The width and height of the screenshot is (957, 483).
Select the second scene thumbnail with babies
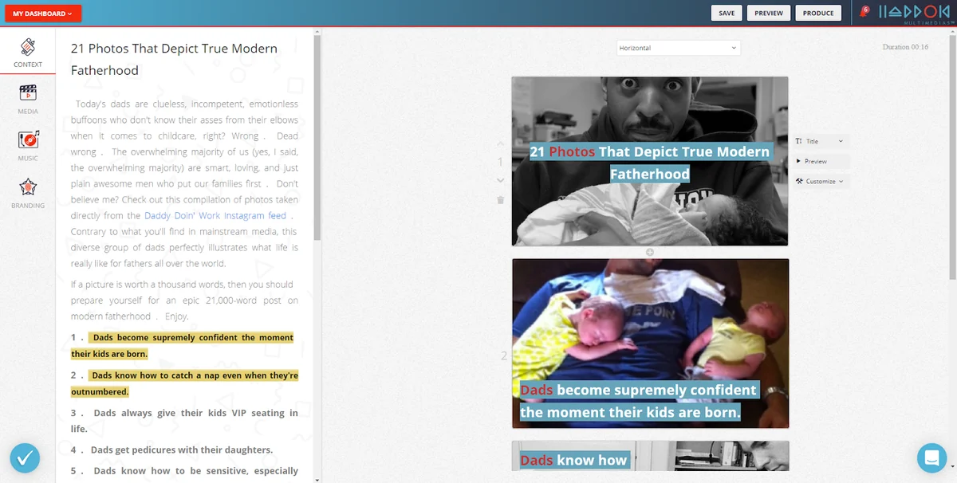tap(650, 343)
